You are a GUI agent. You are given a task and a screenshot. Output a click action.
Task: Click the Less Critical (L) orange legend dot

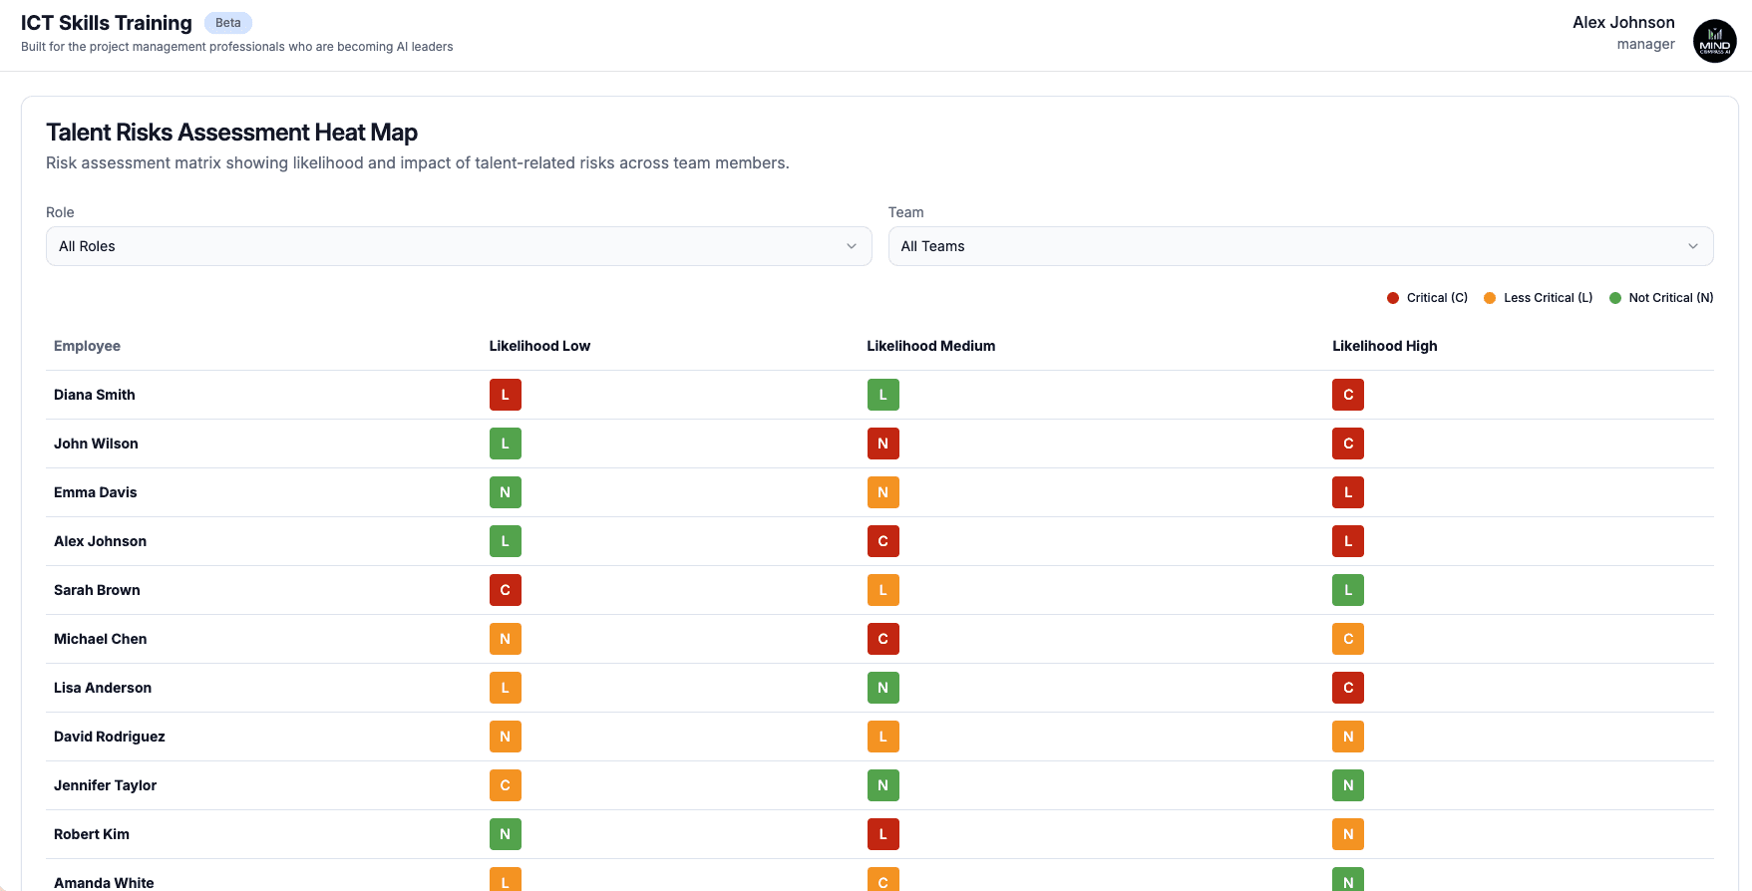tap(1490, 298)
